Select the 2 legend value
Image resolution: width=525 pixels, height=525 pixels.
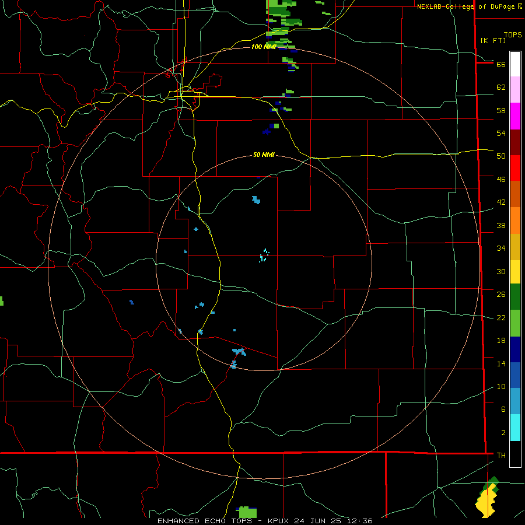coord(503,433)
